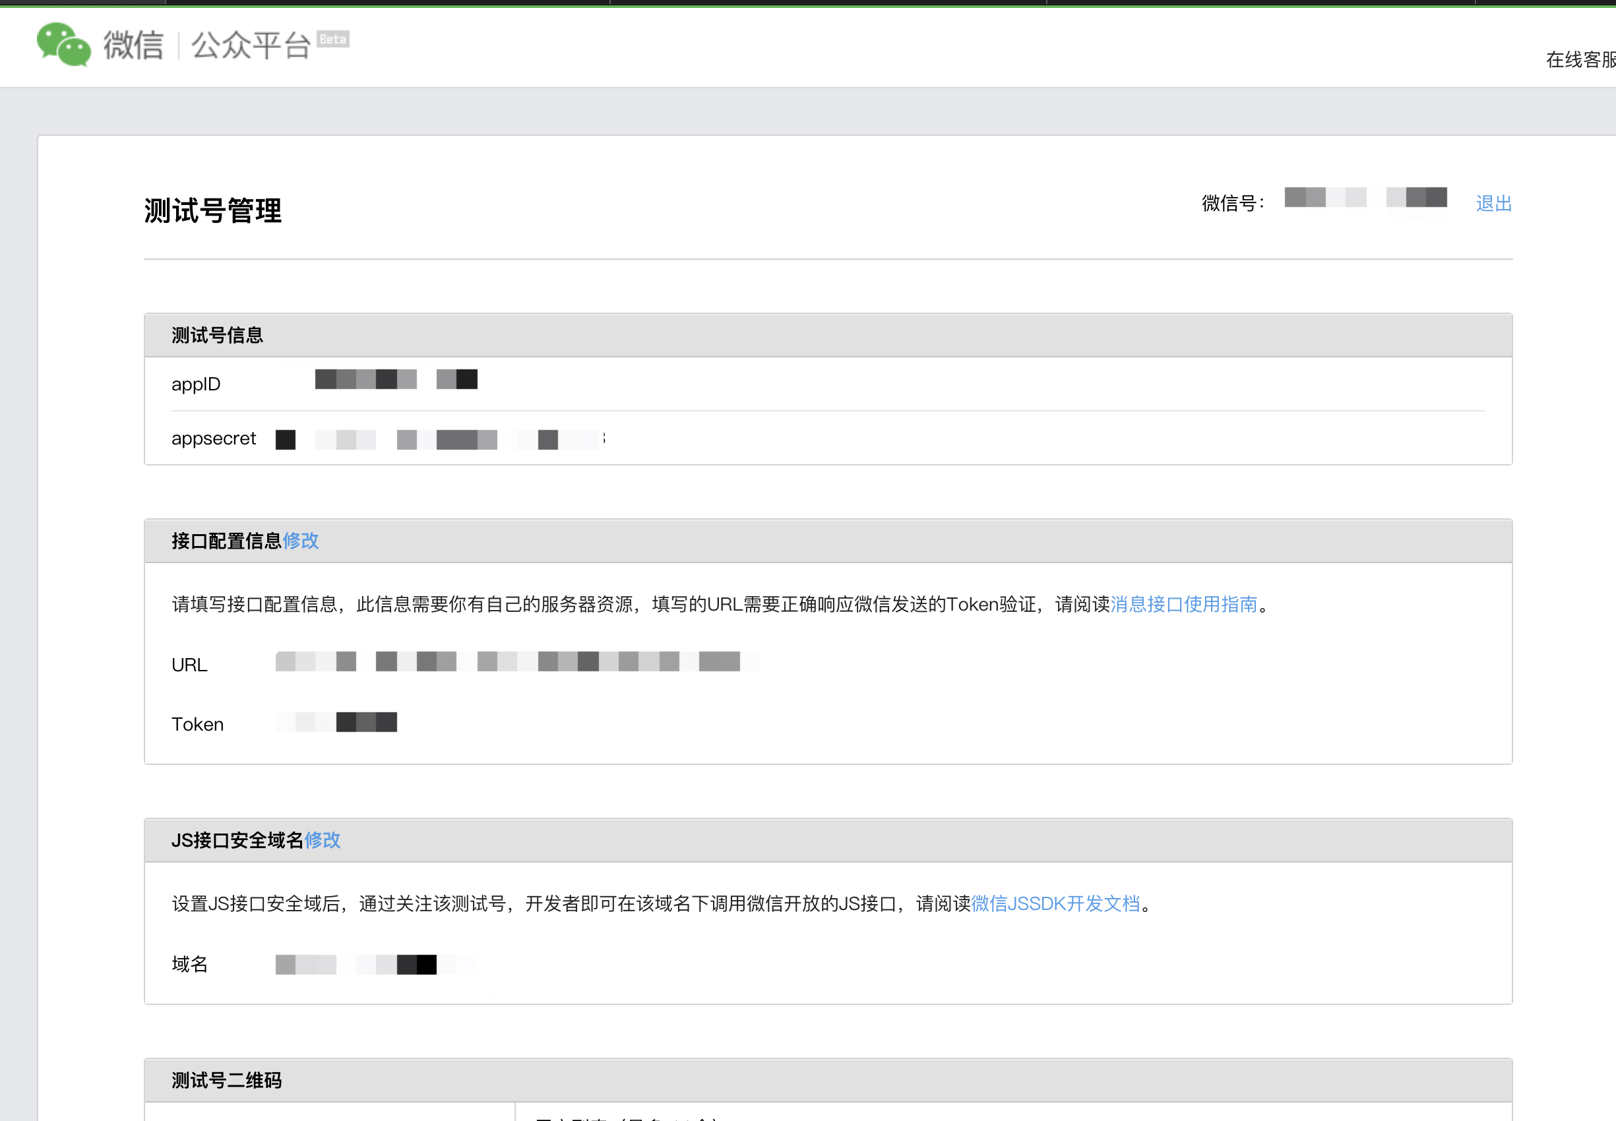Screen dimensions: 1616x1121
Task: Click the 测试号二维码 section header
Action: coord(226,1080)
